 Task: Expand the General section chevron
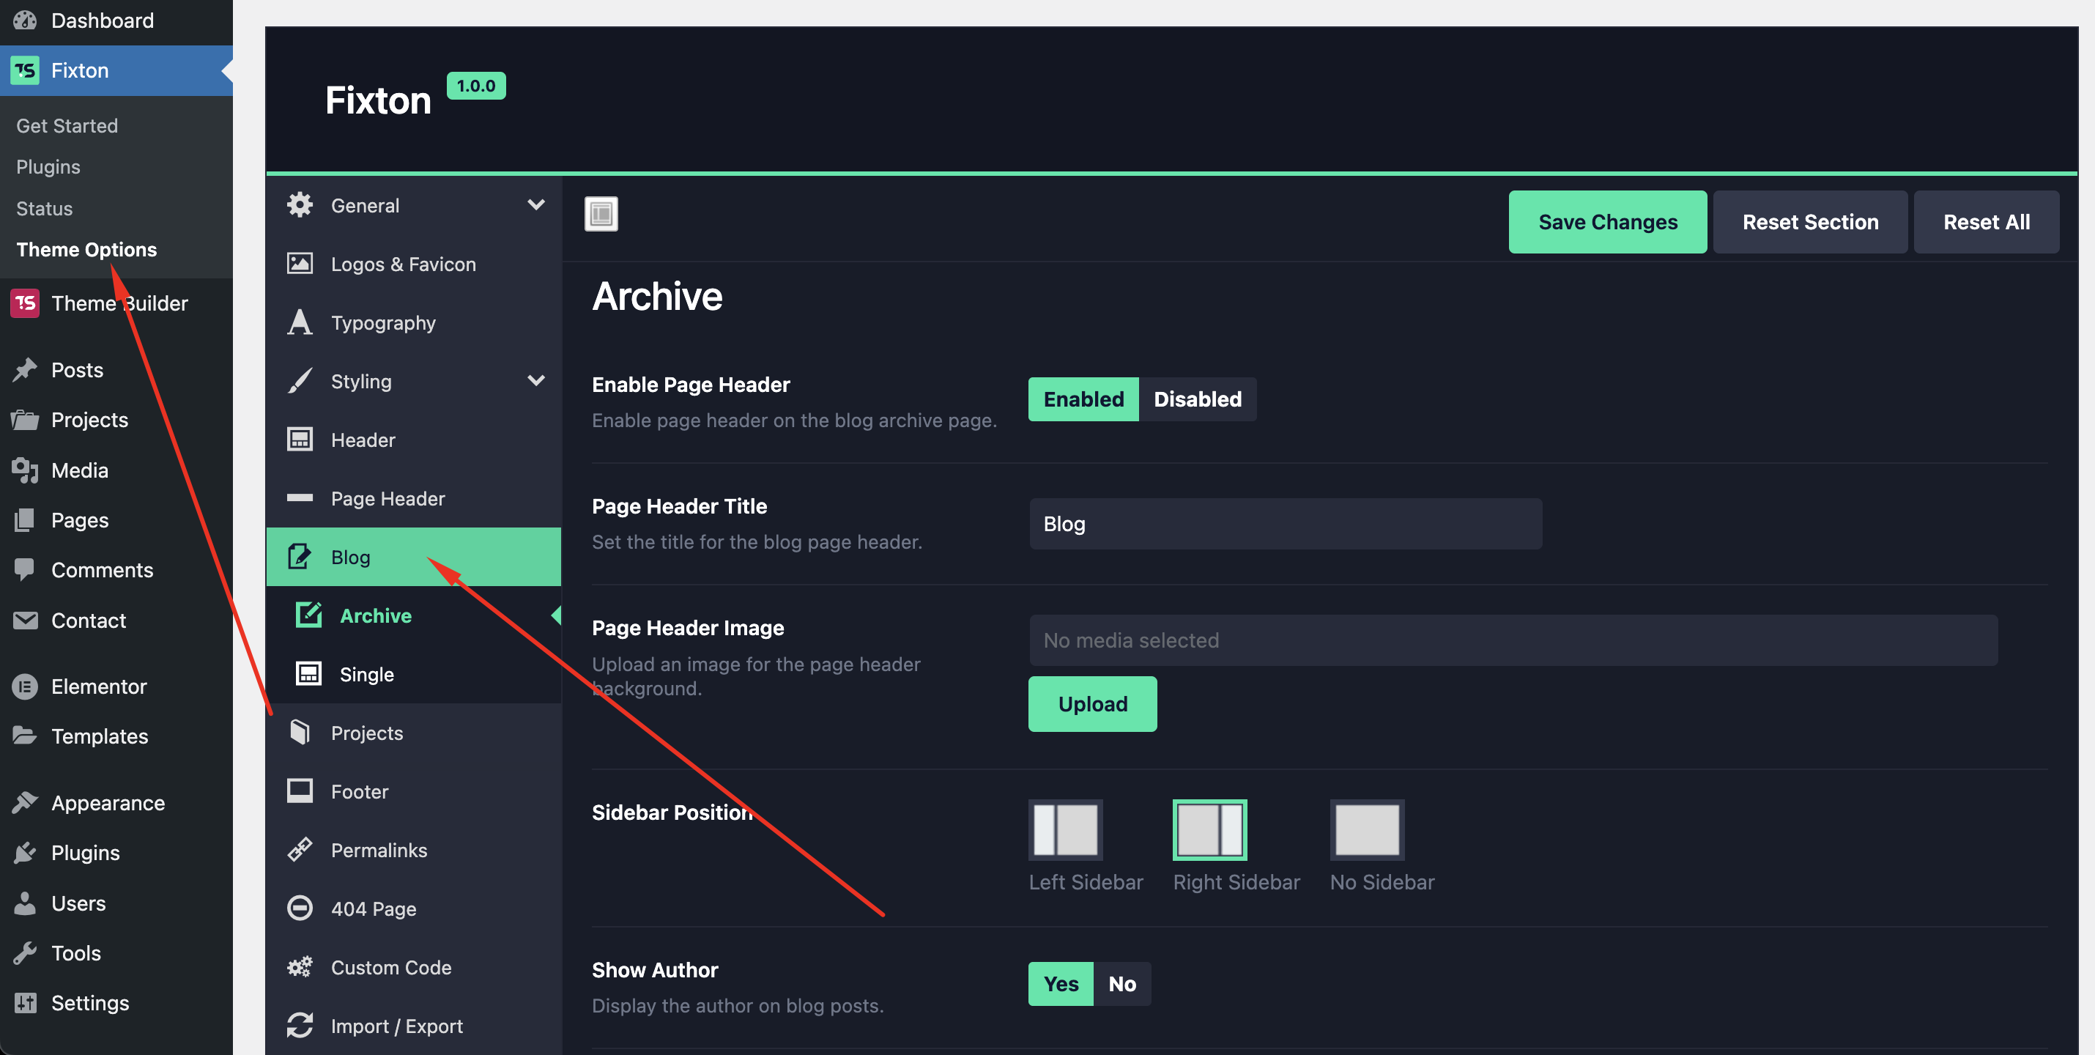[536, 204]
